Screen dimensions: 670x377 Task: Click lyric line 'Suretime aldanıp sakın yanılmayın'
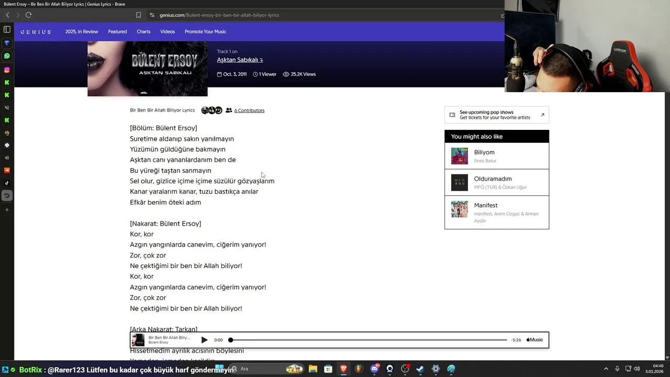pyautogui.click(x=182, y=139)
